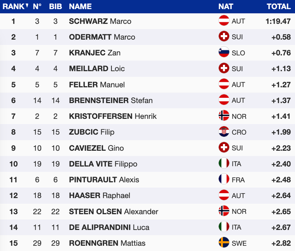Sort table by BIB column header
The image size is (295, 251).
pos(56,7)
